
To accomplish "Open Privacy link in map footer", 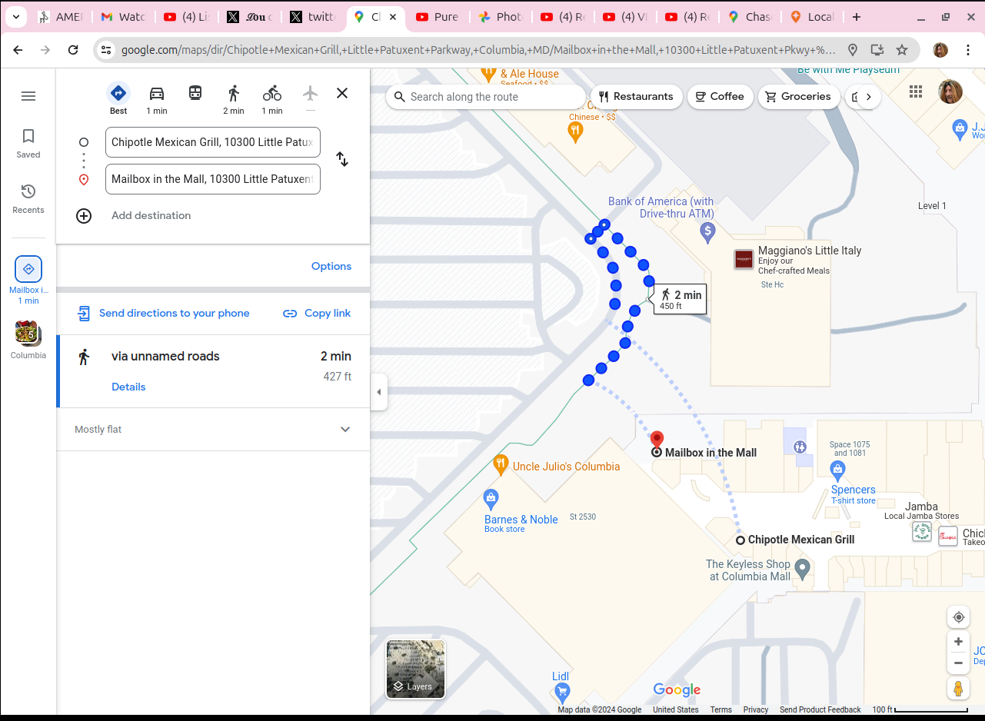I will [x=756, y=709].
